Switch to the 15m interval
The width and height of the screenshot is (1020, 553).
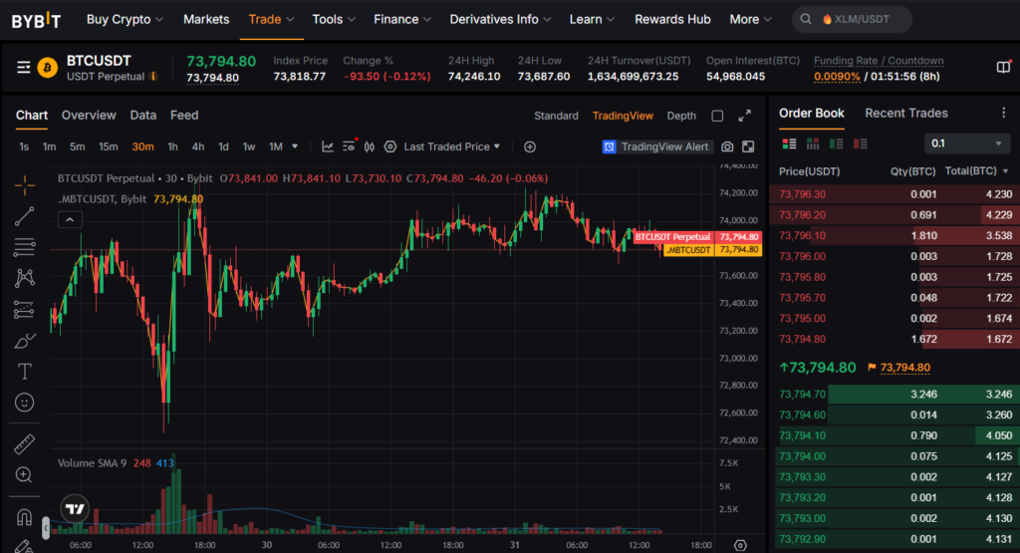click(108, 147)
